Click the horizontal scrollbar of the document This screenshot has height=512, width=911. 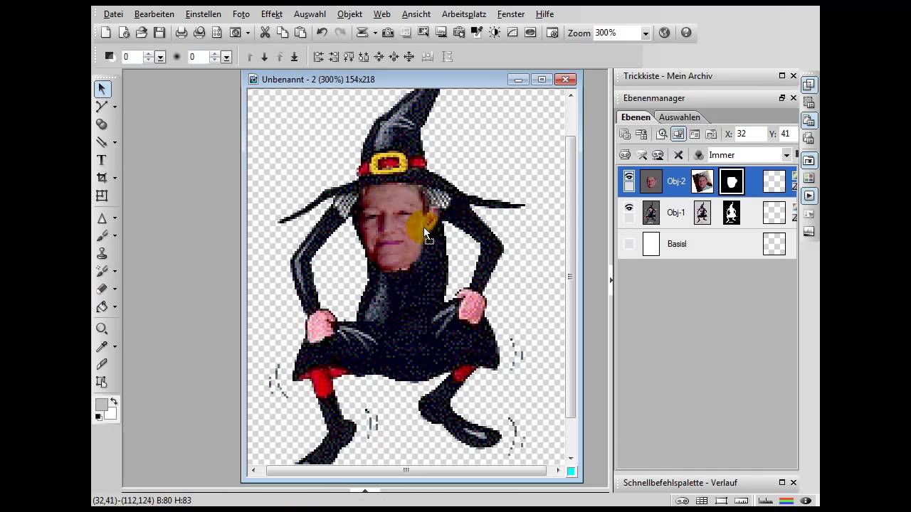(x=406, y=470)
